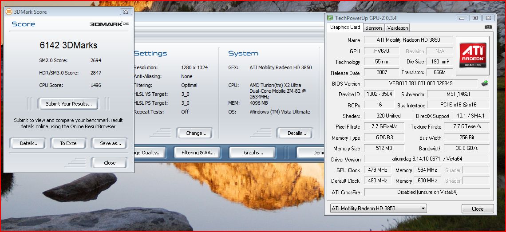Open the Graphs button in 3DMark

[x=253, y=153]
